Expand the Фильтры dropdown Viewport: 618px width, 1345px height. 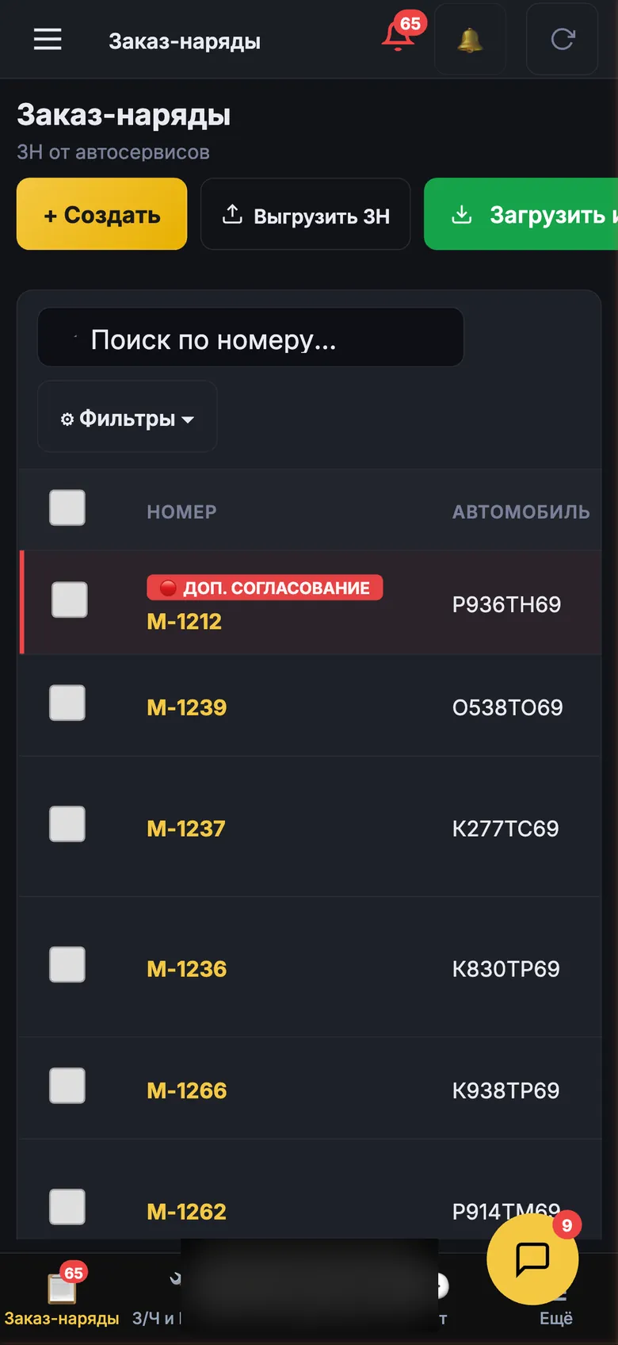pyautogui.click(x=128, y=417)
